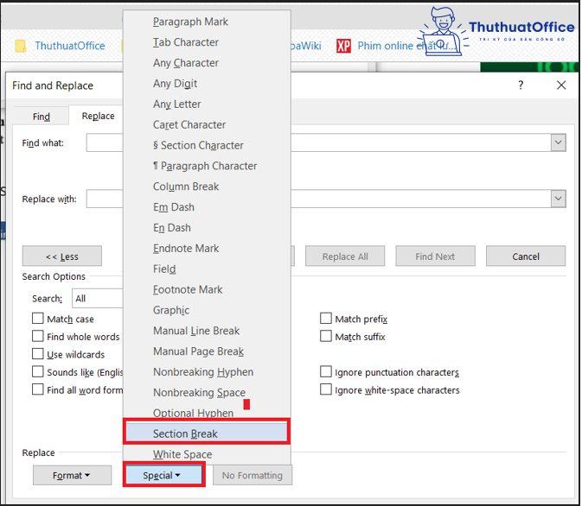Viewport: 582px width, 506px height.
Task: Enable the Match case checkbox
Action: pyautogui.click(x=38, y=319)
